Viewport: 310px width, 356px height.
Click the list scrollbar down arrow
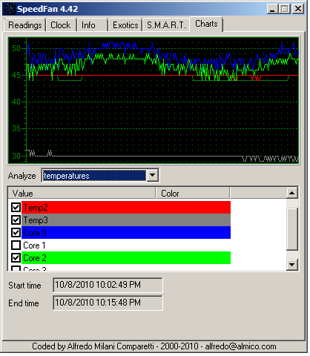(292, 265)
